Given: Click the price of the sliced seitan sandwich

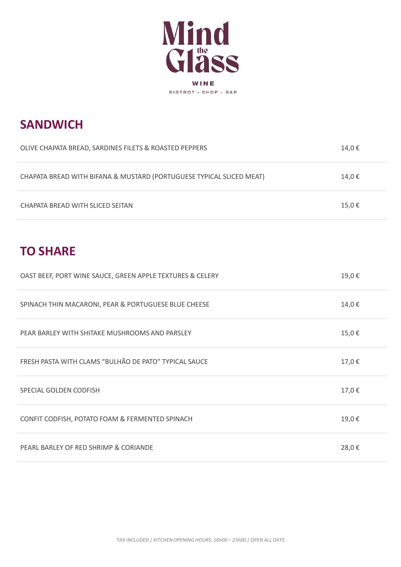Looking at the screenshot, I should tap(350, 205).
